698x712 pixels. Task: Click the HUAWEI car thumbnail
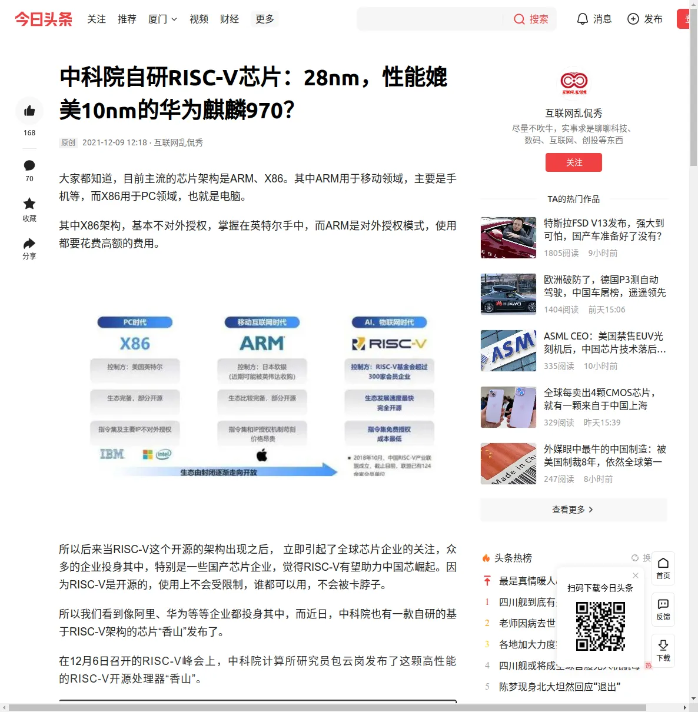(508, 294)
